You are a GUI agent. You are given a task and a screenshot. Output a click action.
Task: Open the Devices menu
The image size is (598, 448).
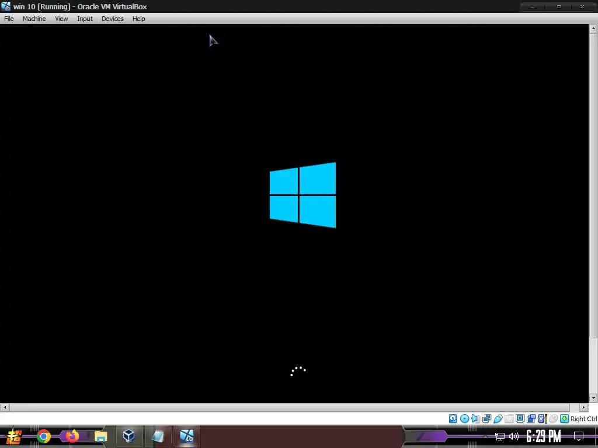point(112,19)
